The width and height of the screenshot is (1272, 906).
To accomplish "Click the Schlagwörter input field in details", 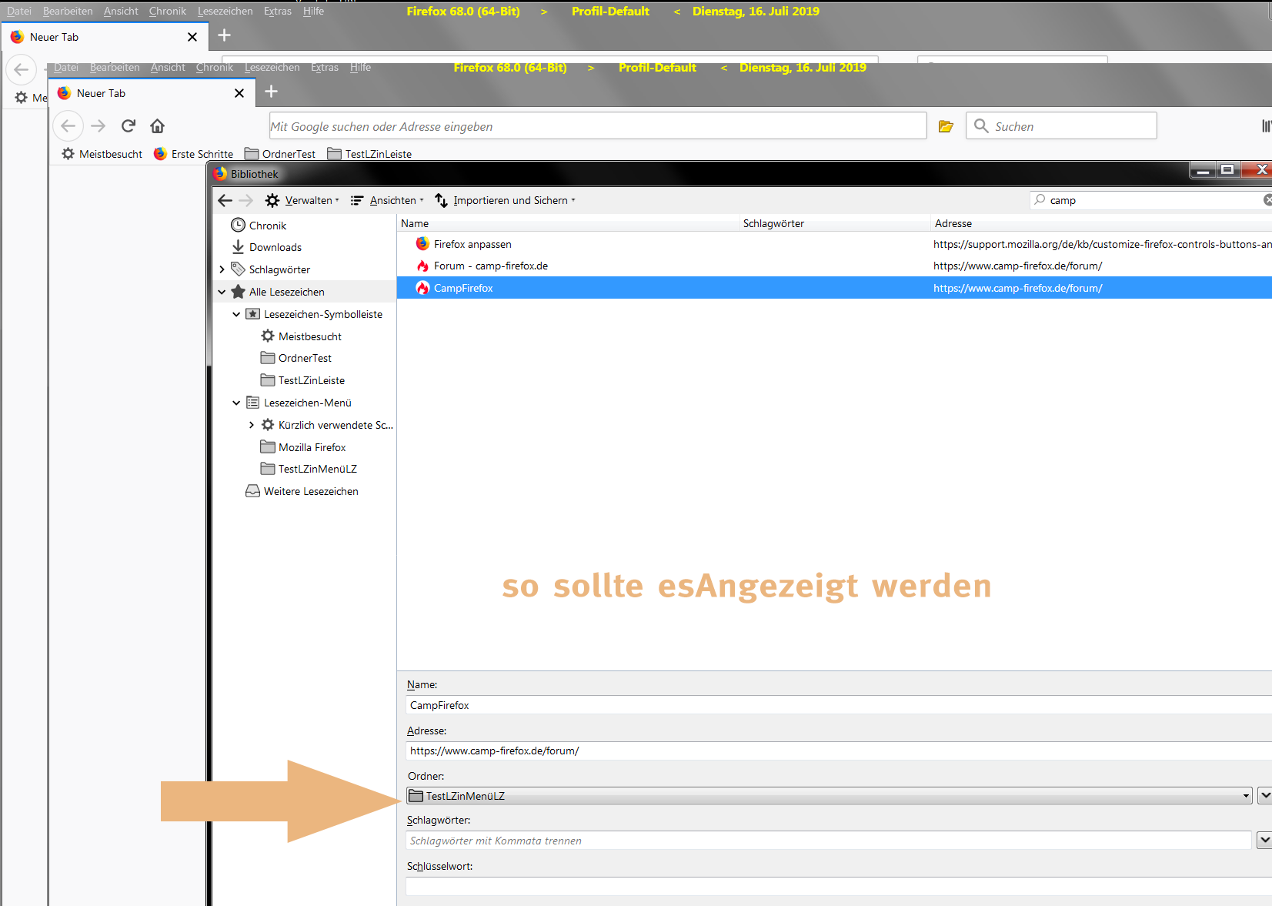I will [829, 841].
